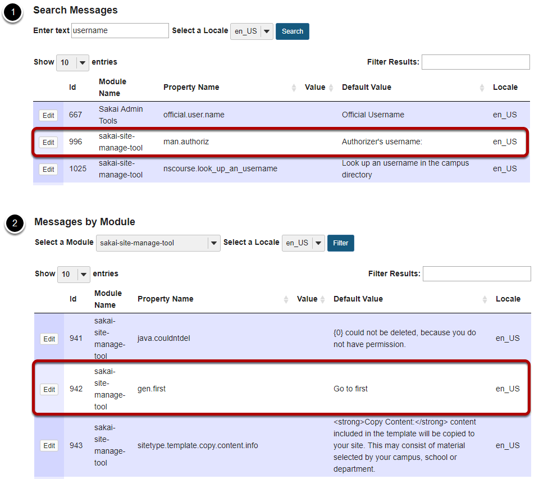Click the Id 1025 cell
The width and height of the screenshot is (548, 479).
(77, 168)
